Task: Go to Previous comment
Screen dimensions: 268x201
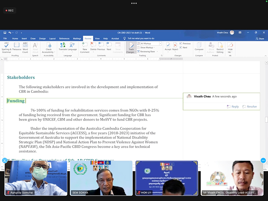Action: (101, 46)
